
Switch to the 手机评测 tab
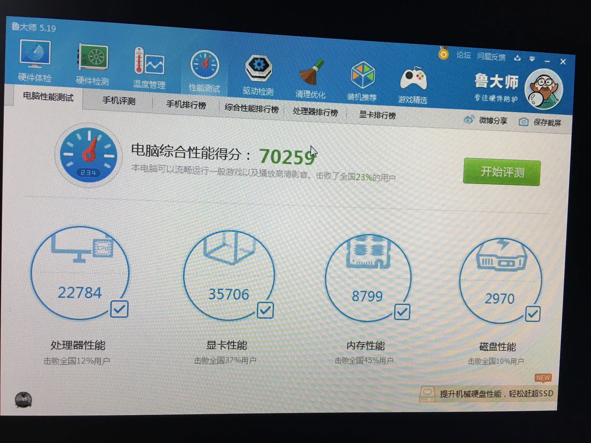119,100
